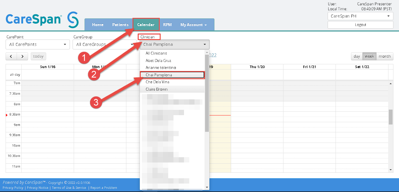Open the Clinician dropdown showing Chai Pamplona

tap(175, 44)
